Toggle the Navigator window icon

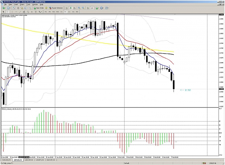click(x=22, y=8)
